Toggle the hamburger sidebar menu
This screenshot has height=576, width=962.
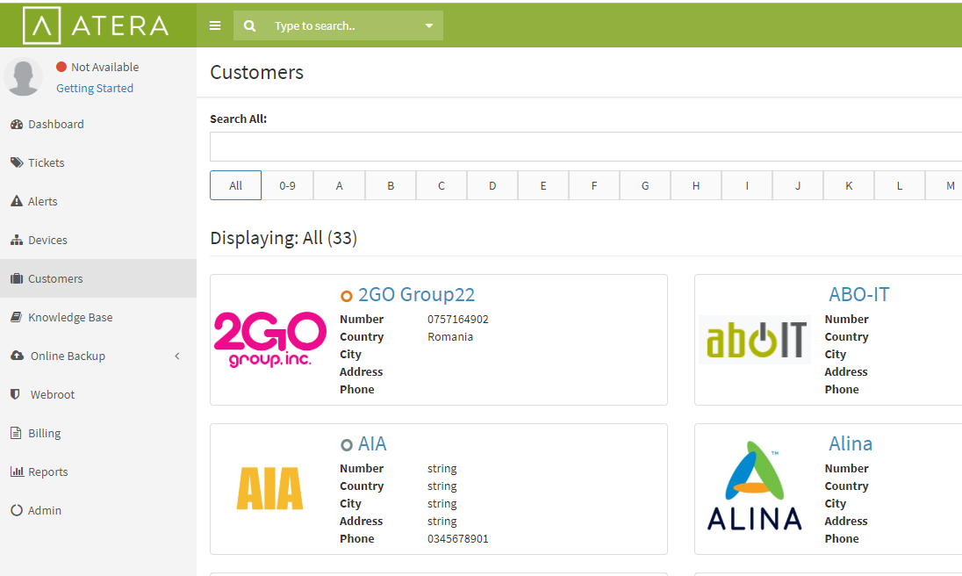(215, 25)
